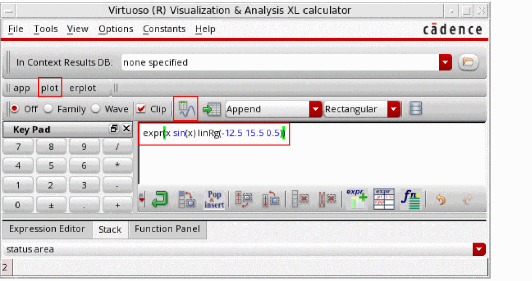The width and height of the screenshot is (532, 281).
Task: Click the fn function list icon
Action: (x=411, y=199)
